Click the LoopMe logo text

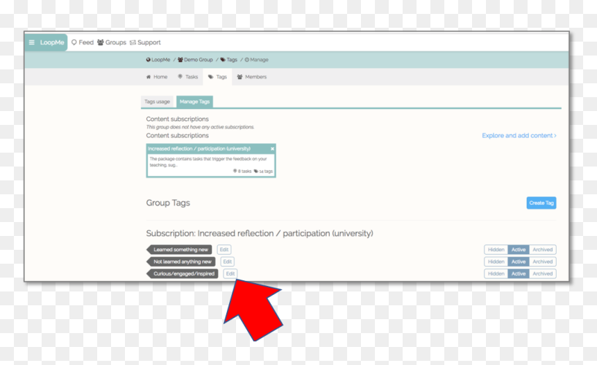click(52, 42)
